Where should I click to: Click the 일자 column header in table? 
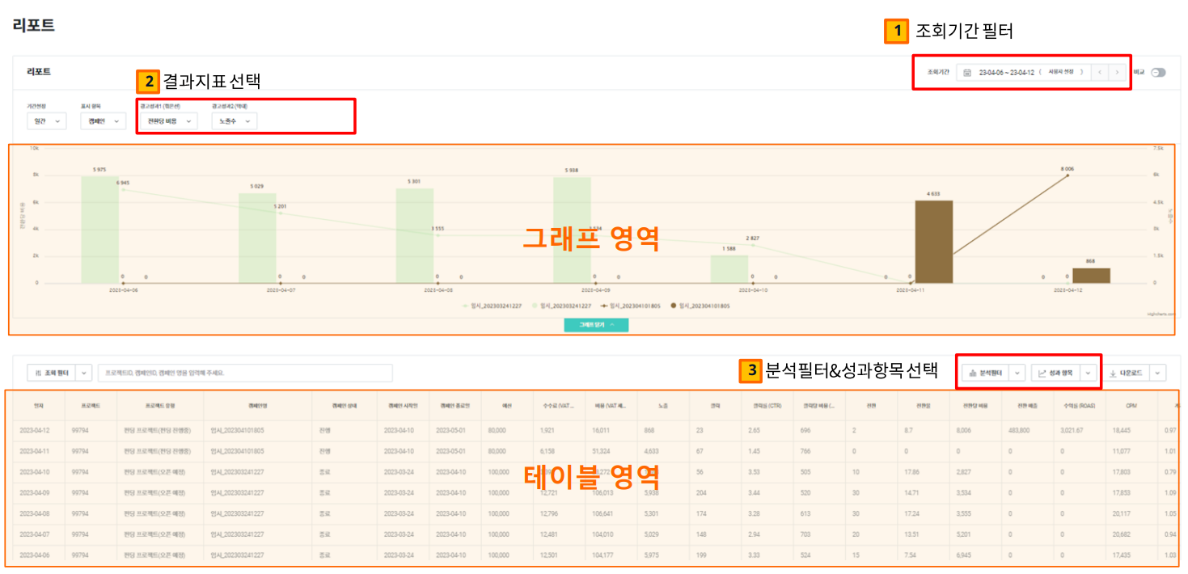click(x=38, y=406)
